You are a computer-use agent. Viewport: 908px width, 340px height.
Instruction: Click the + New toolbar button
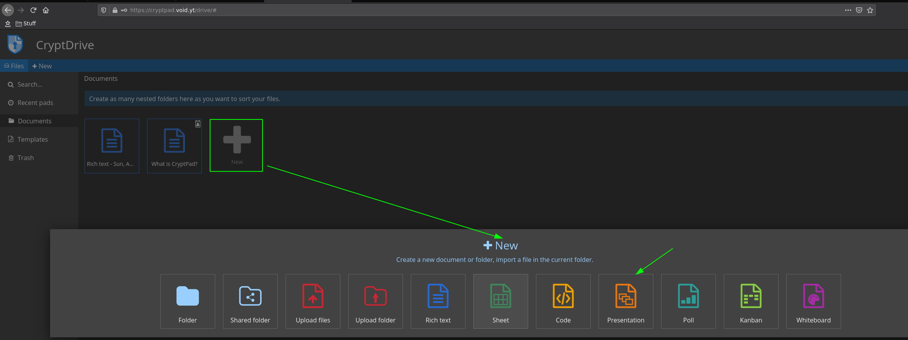pos(42,66)
